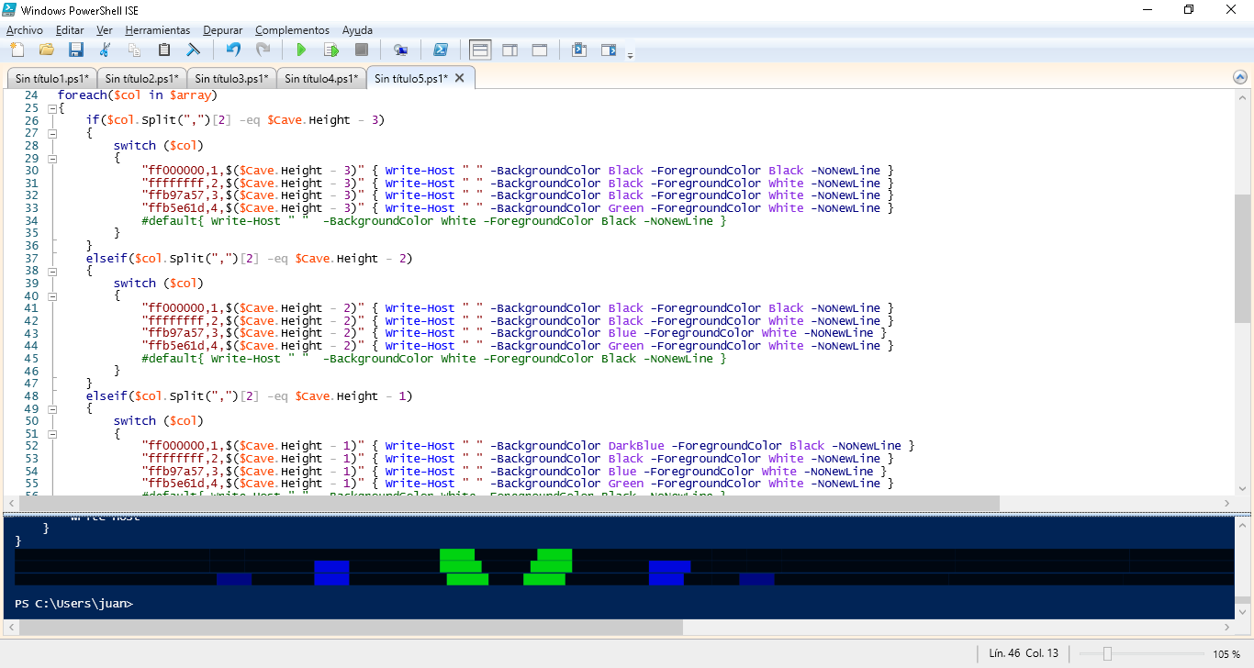The image size is (1254, 668).
Task: Toggle Show Script Pane Maximized layout
Action: (x=539, y=50)
